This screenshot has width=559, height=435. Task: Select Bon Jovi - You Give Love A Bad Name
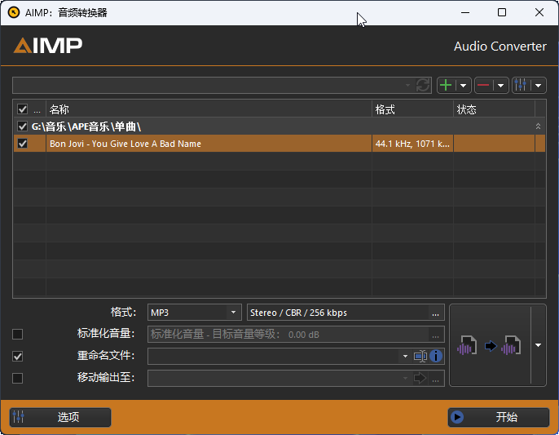pyautogui.click(x=125, y=144)
